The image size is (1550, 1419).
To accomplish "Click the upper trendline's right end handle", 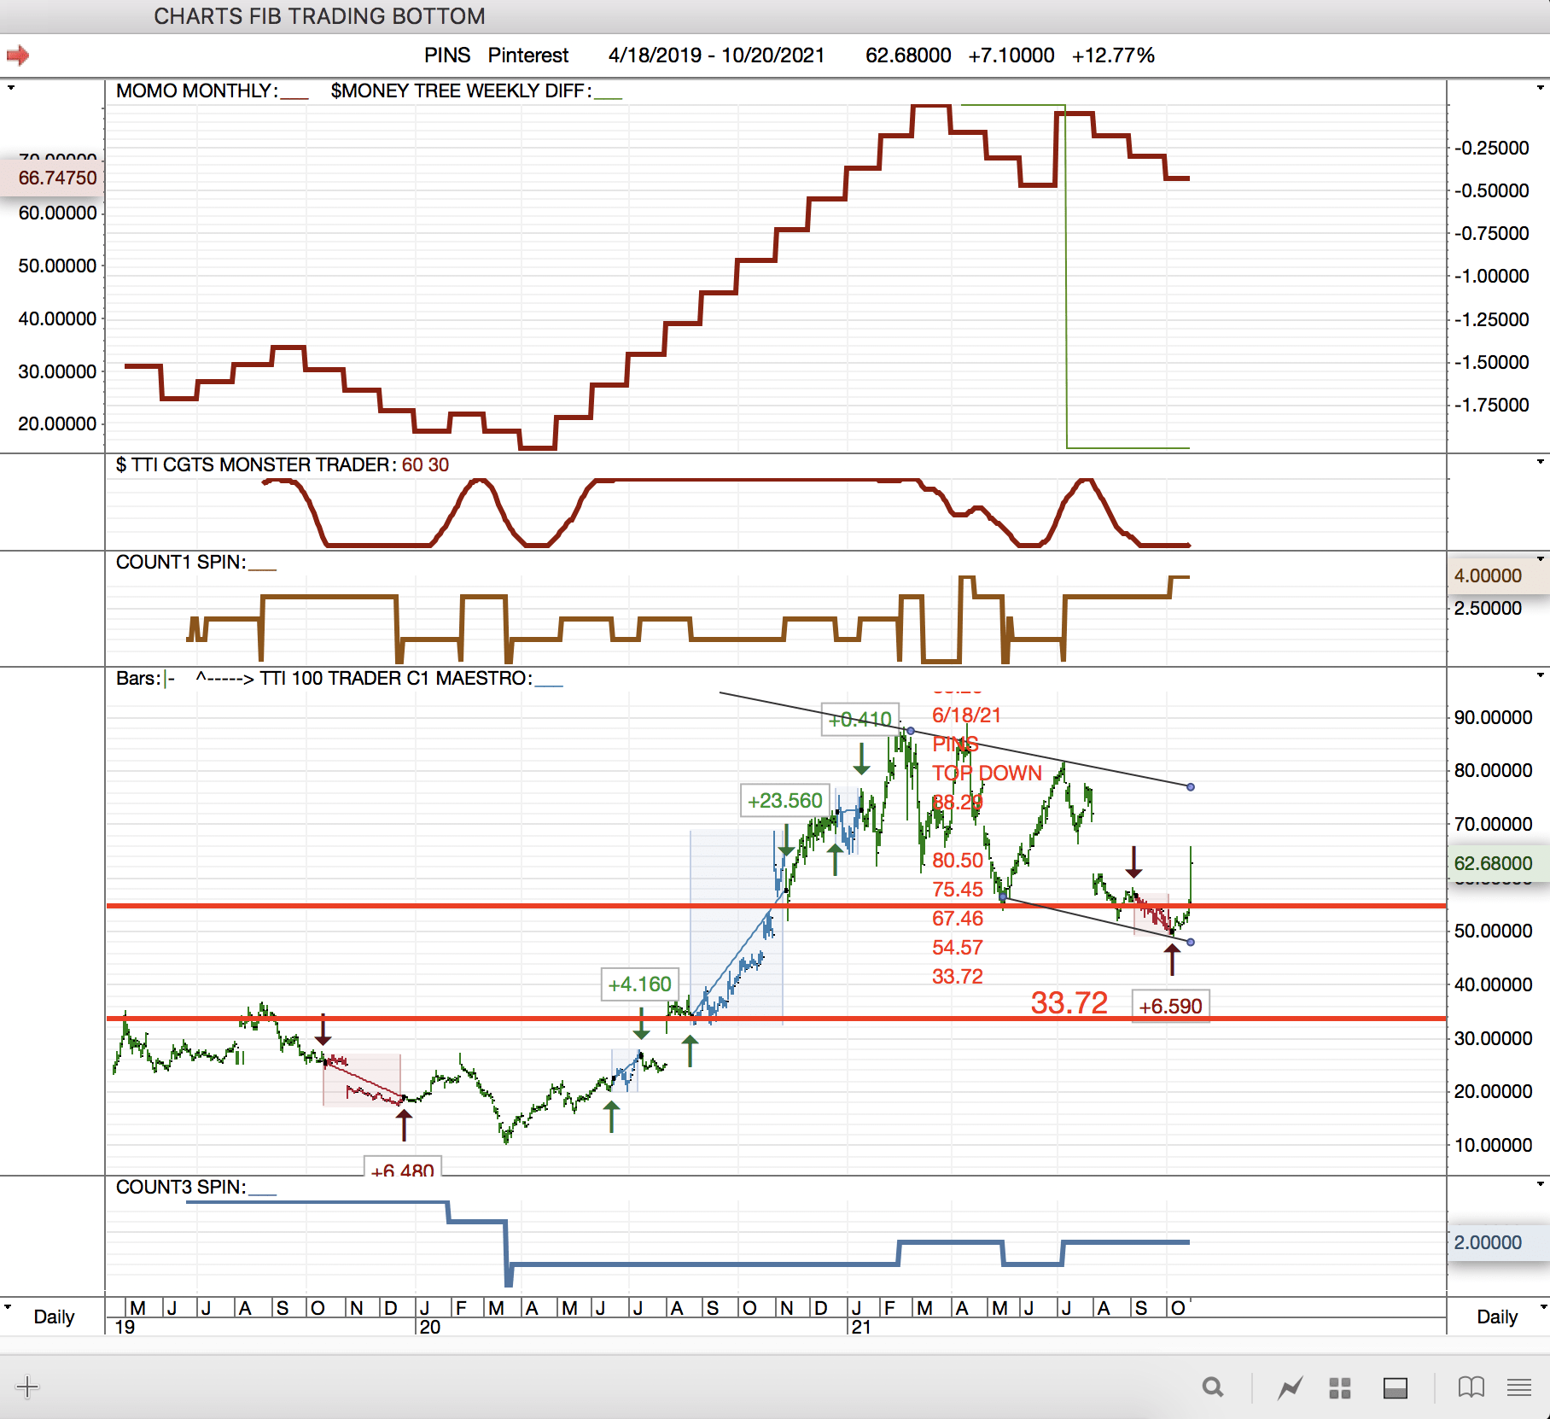I will click(1191, 786).
